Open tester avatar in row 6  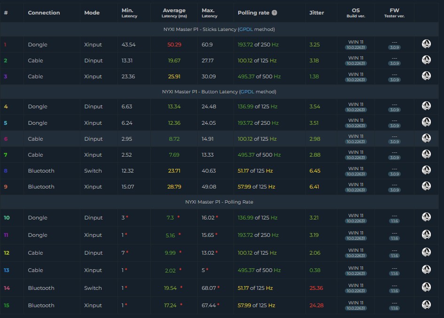pos(426,138)
